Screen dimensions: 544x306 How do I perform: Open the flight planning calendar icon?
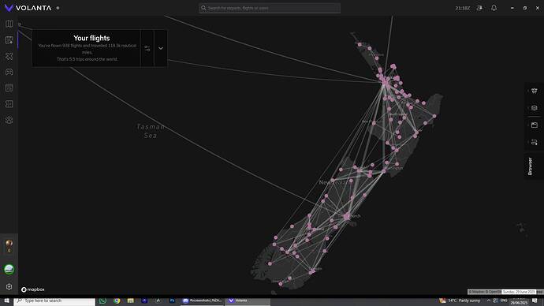[x=9, y=40]
